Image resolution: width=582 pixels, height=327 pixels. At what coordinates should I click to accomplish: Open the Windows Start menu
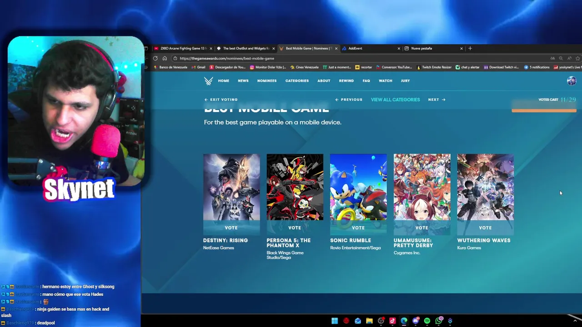[x=335, y=321]
